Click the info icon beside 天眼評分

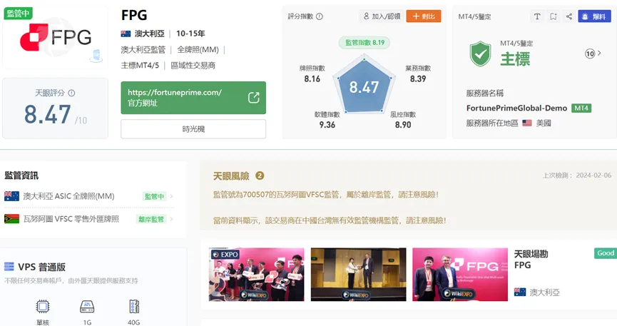pos(71,93)
